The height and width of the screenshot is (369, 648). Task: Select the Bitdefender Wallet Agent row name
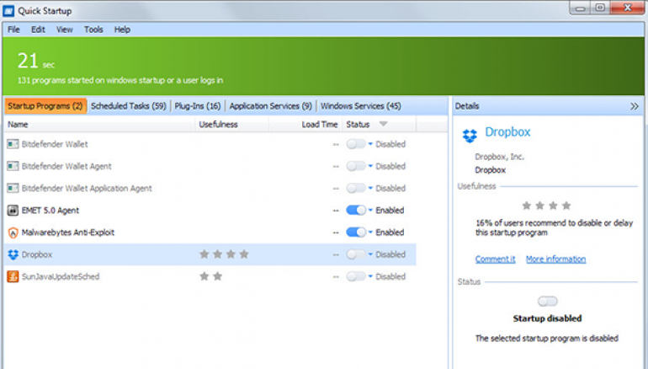66,166
